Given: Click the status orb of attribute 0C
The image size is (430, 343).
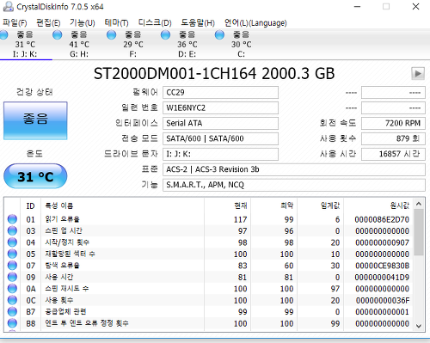Looking at the screenshot, I should click(x=12, y=300).
